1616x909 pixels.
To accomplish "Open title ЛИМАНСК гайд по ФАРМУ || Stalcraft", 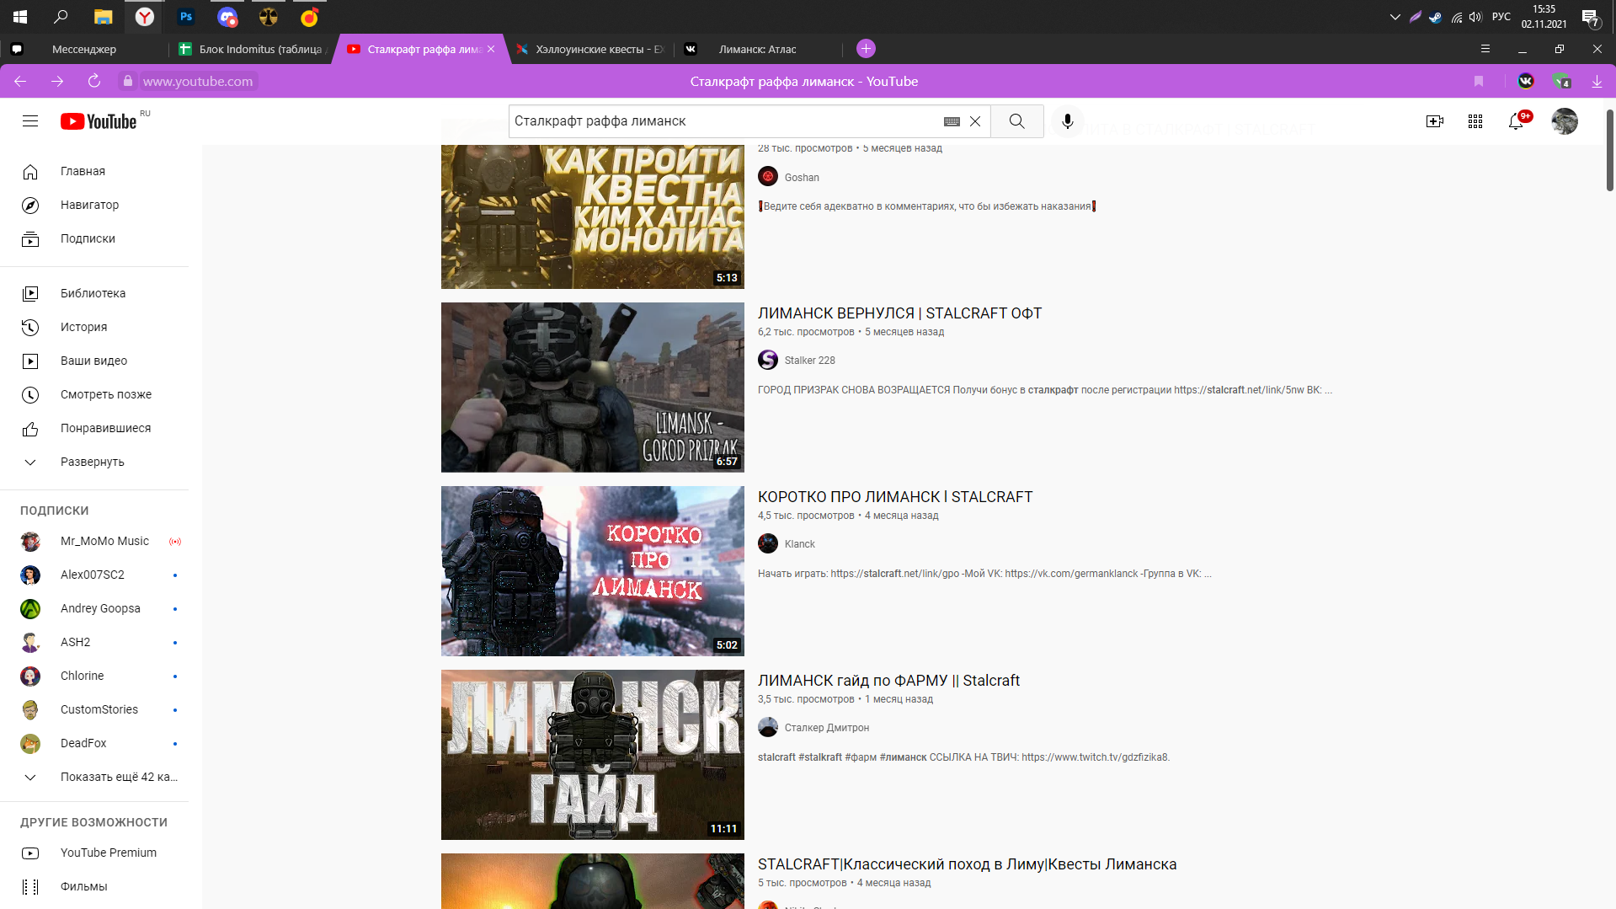I will (888, 681).
